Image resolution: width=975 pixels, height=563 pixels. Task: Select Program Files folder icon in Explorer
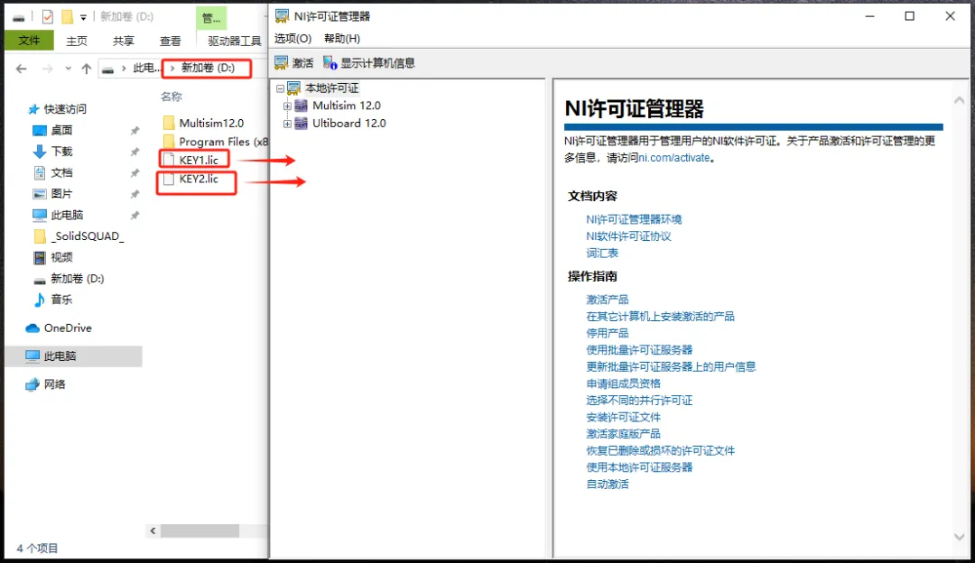click(169, 142)
